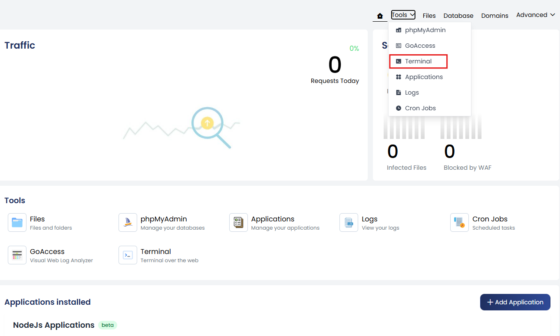Select Terminal from the Tools dropdown
Image resolution: width=560 pixels, height=336 pixels.
tap(418, 62)
